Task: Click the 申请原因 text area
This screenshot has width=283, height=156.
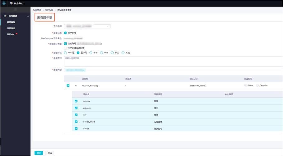Action: click(x=173, y=61)
